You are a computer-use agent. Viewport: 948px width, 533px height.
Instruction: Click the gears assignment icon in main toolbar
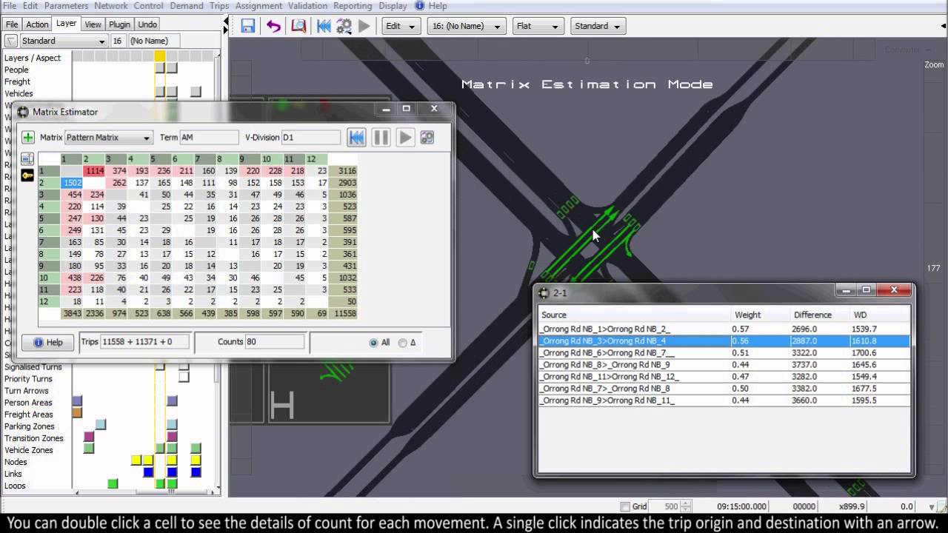point(344,26)
